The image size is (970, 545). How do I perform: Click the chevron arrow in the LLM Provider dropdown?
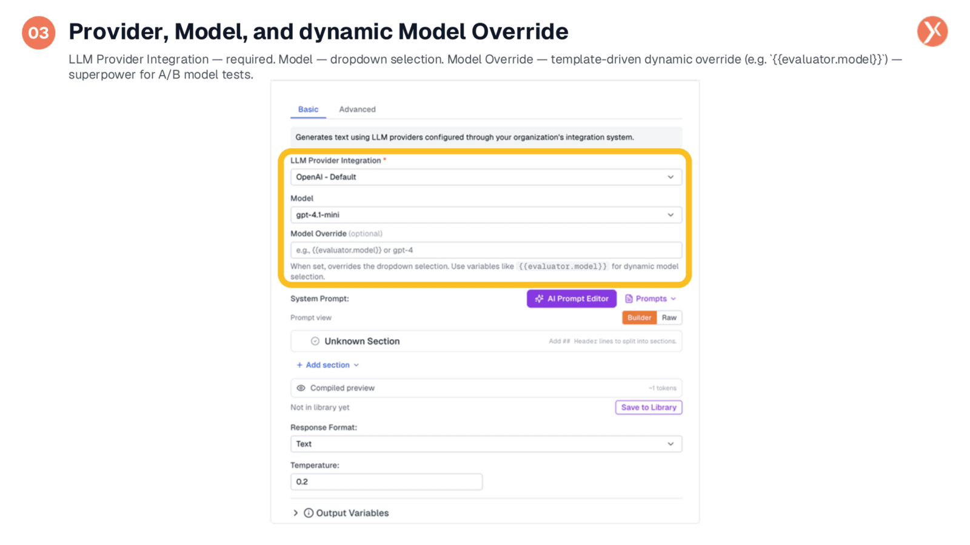[671, 177]
